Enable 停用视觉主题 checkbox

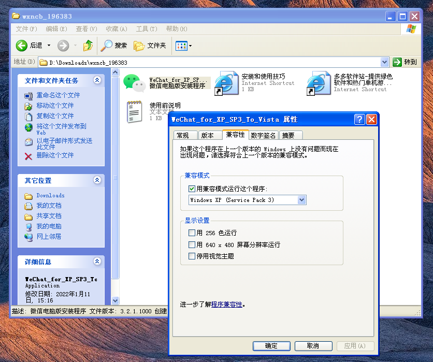[x=192, y=256]
